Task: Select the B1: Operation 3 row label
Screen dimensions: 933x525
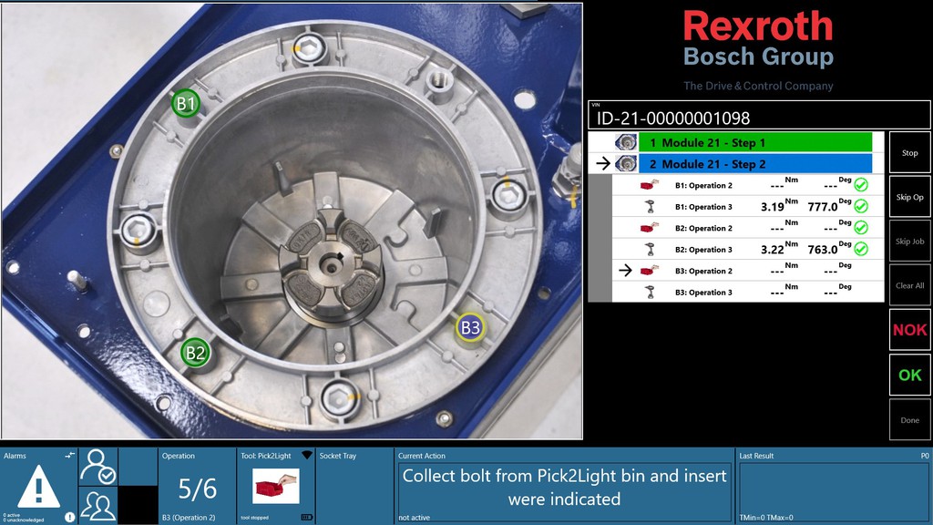Action: (703, 207)
